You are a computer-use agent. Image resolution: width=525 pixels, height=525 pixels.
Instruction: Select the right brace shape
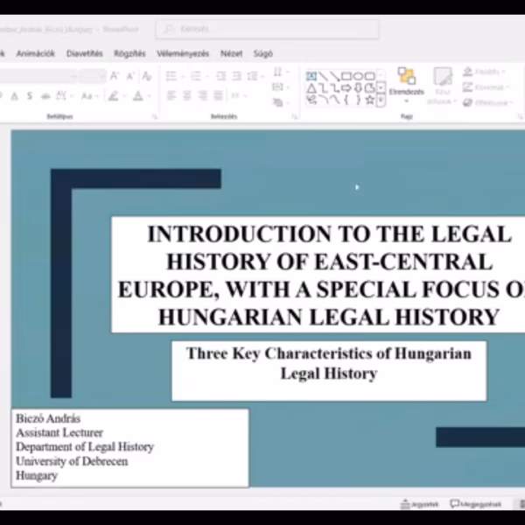click(x=358, y=100)
